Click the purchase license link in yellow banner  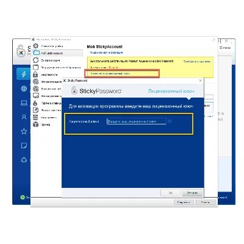coord(197,62)
